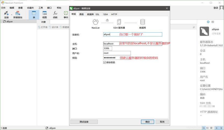Image resolution: width=224 pixels, height=130 pixels.
Task: Open the 工具 menu
Action: pos(41,8)
